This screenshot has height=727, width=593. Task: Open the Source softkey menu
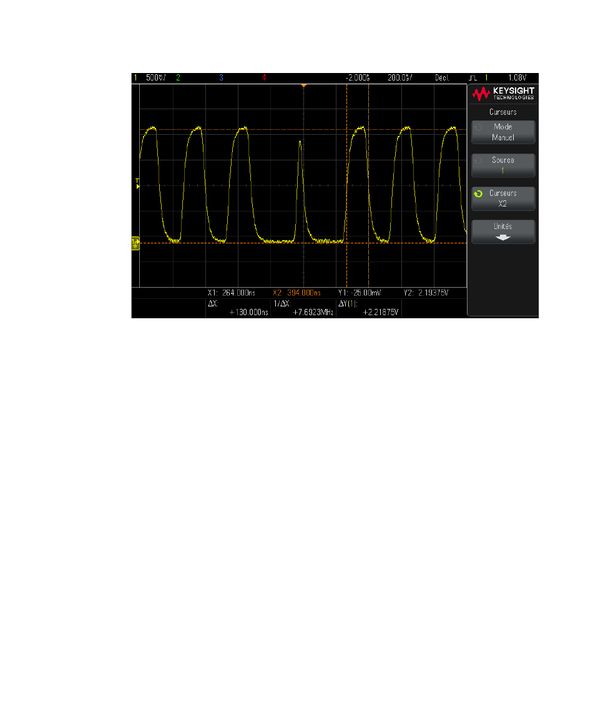tap(503, 165)
